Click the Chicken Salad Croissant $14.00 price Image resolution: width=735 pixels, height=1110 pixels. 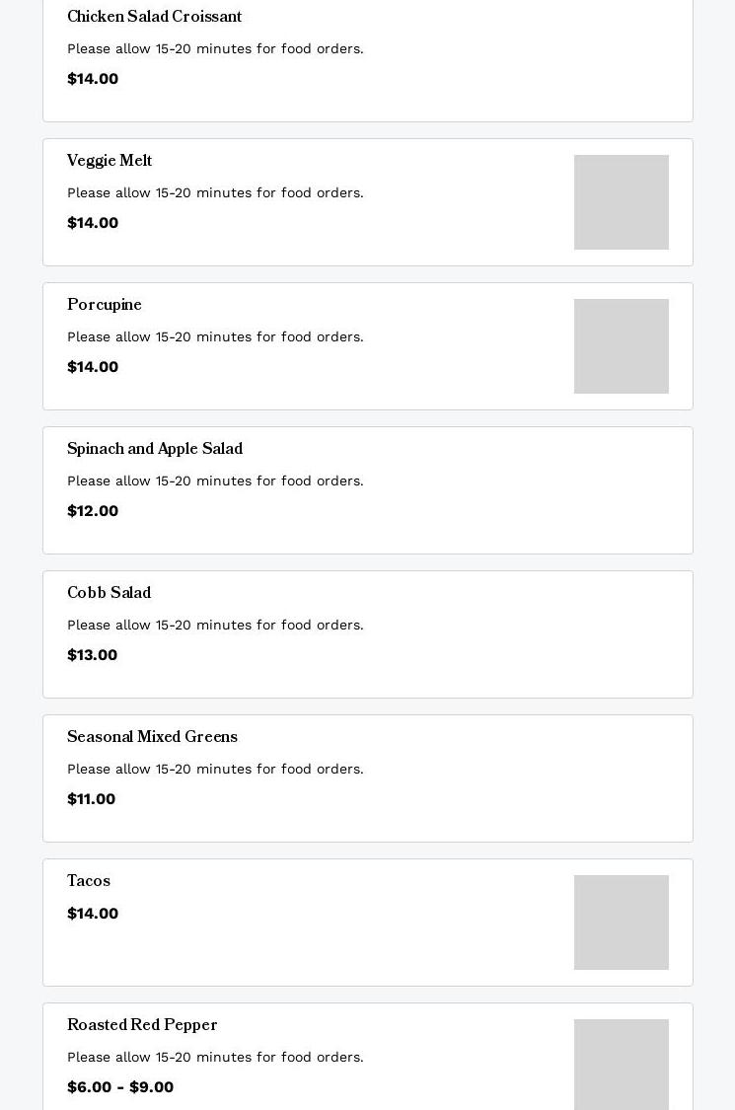[x=93, y=79]
